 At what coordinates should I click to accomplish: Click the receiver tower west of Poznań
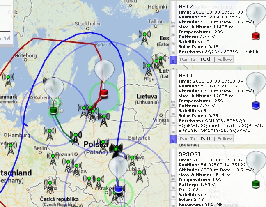(53, 159)
